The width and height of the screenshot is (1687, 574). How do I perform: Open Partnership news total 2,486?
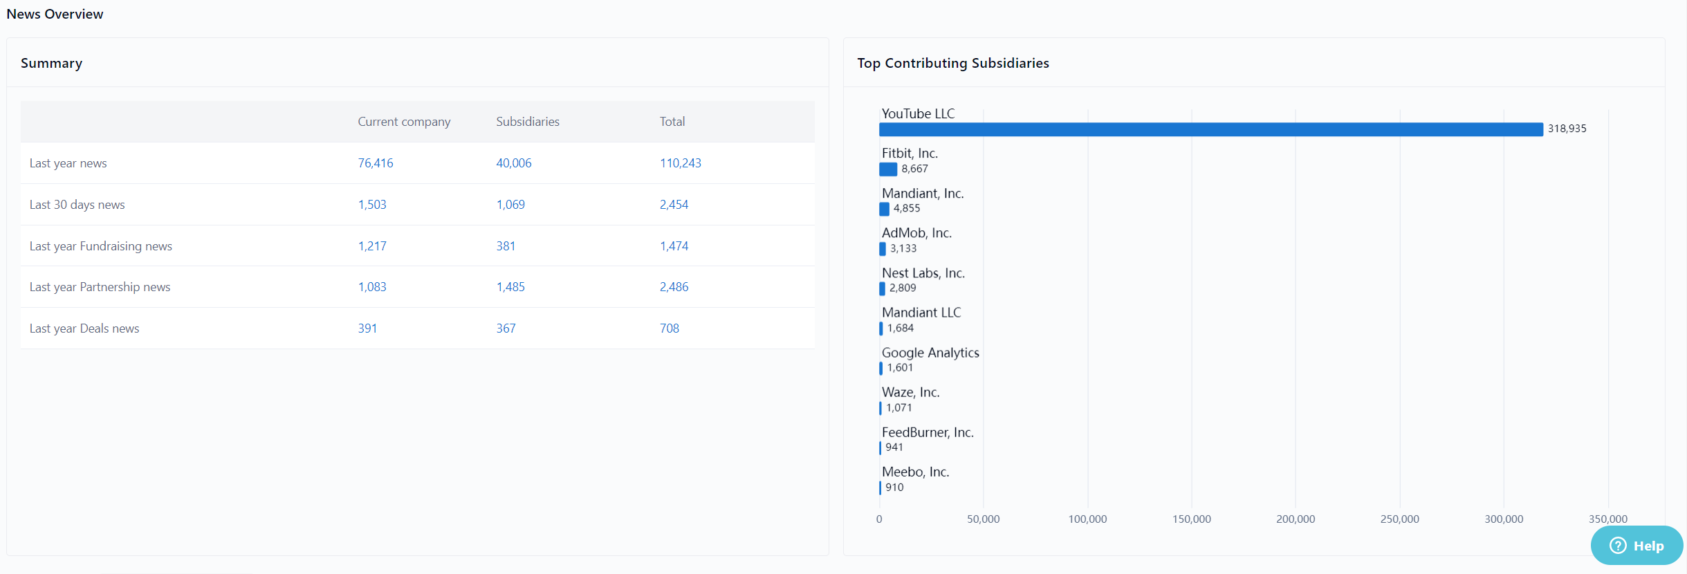(673, 287)
